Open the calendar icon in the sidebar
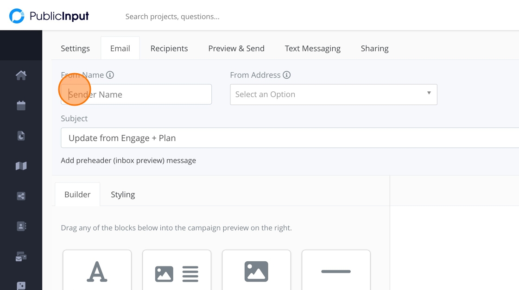The width and height of the screenshot is (519, 290). point(21,106)
